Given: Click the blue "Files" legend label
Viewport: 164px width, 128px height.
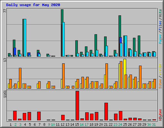Looking at the screenshot, I should tap(160, 26).
